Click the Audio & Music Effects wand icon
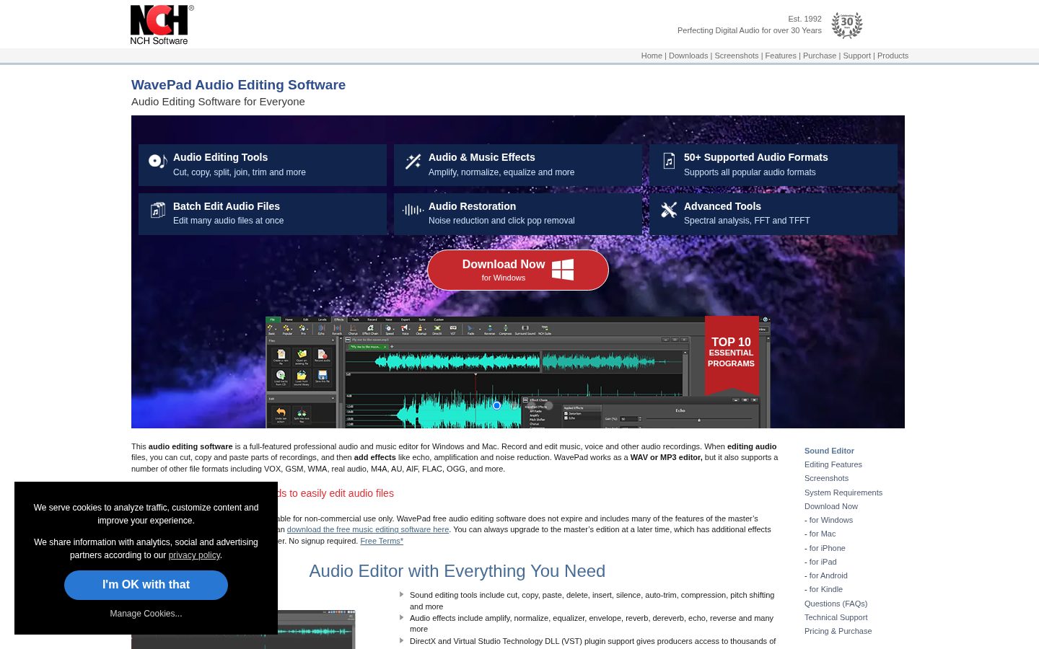1039x649 pixels. pyautogui.click(x=413, y=162)
